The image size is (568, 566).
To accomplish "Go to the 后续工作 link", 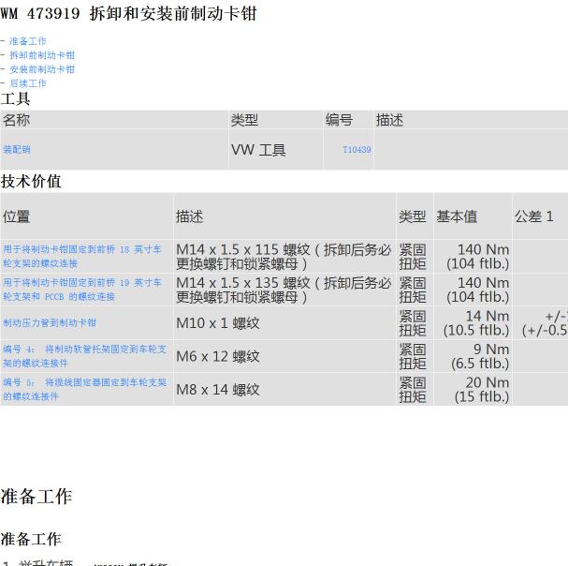I will [x=28, y=83].
